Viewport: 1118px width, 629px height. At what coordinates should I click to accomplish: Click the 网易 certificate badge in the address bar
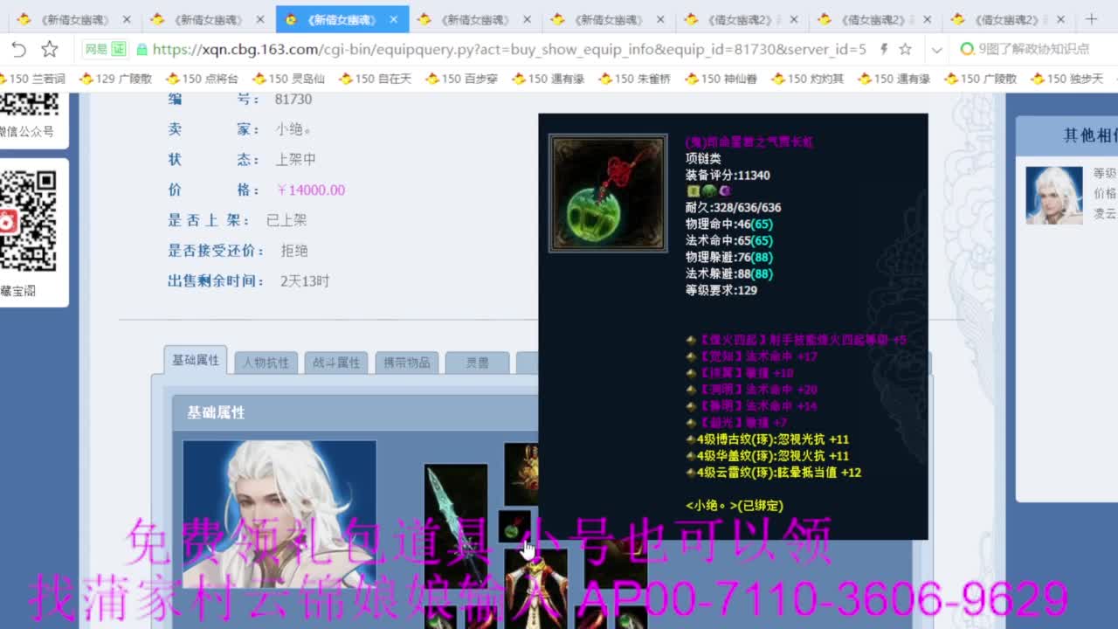tap(106, 50)
